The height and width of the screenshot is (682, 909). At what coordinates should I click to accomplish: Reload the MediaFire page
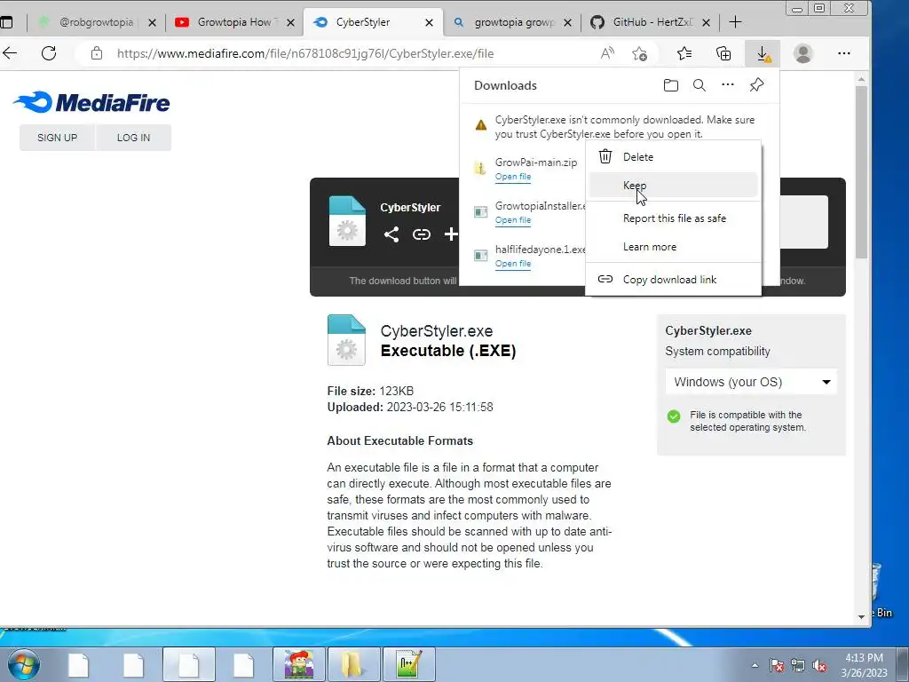[x=50, y=53]
